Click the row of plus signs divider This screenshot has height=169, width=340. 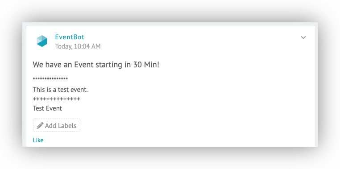tap(56, 99)
